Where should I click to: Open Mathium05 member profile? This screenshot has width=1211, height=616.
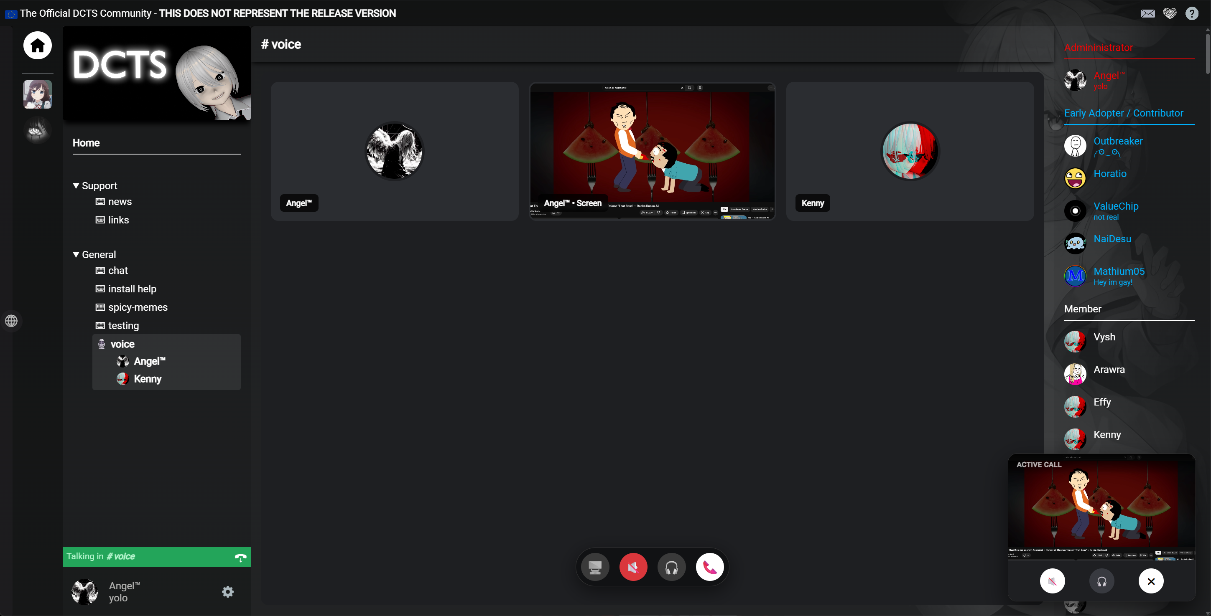(x=1128, y=276)
